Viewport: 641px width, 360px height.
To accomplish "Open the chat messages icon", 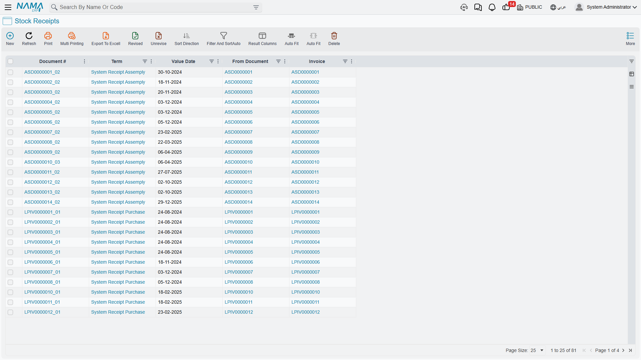I will [x=478, y=7].
